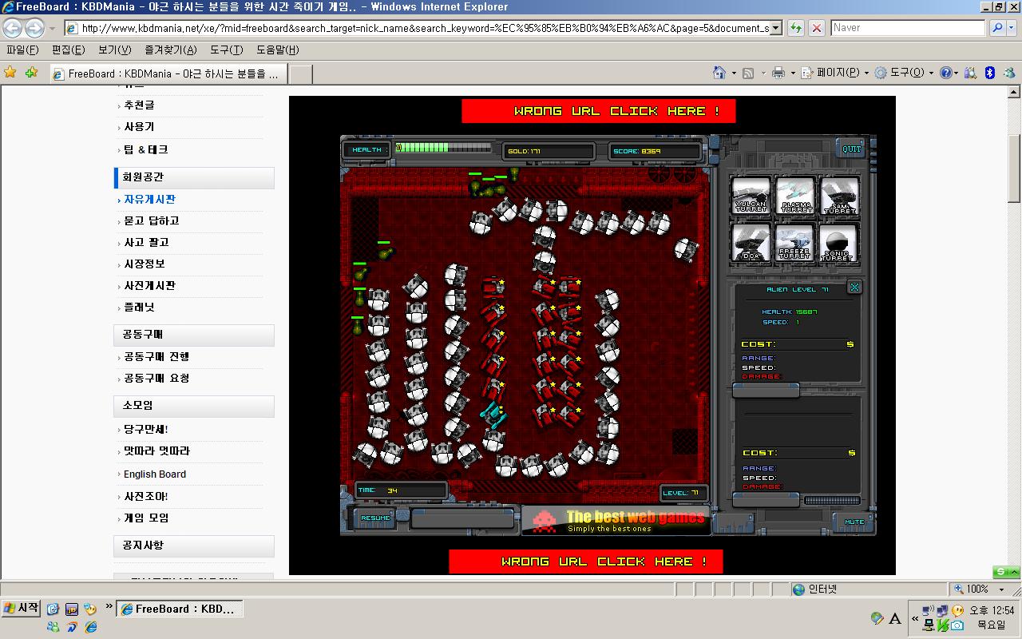Open the Help question mark icon
The height and width of the screenshot is (639, 1022).
(x=945, y=73)
